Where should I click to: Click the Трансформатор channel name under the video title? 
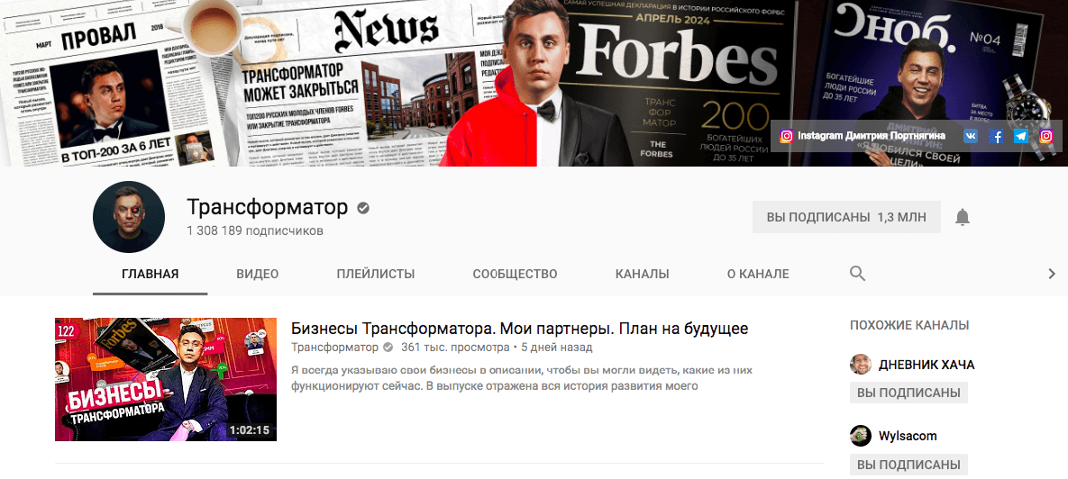click(x=334, y=347)
